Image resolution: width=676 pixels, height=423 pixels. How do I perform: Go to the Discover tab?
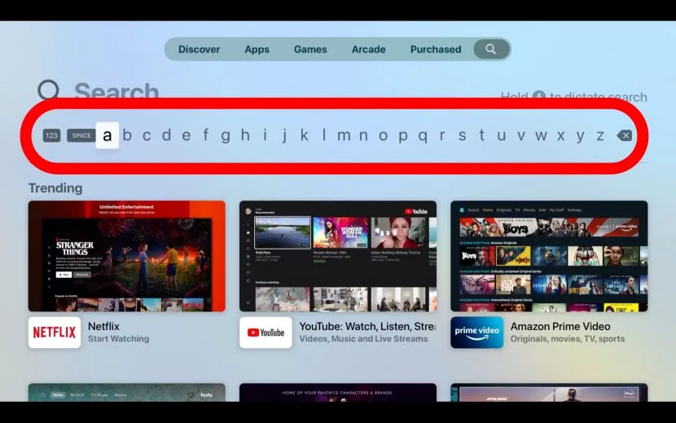pos(199,49)
